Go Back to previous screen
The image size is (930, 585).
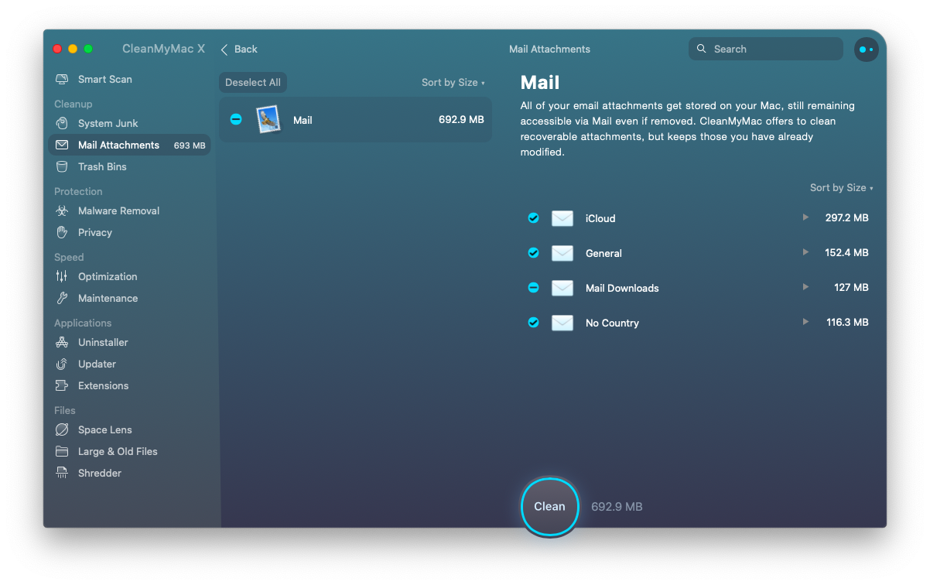click(239, 49)
